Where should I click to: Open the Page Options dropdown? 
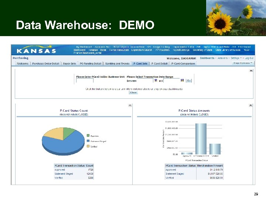coord(243,63)
